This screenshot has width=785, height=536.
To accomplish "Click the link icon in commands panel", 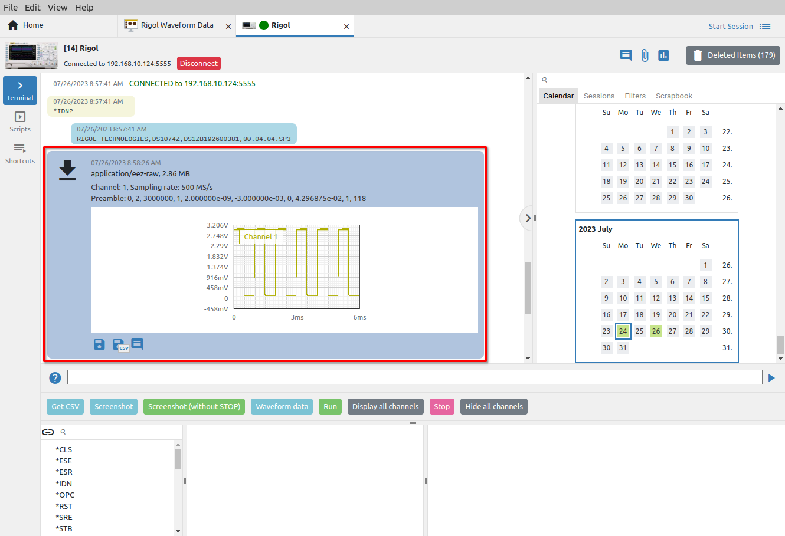I will coord(48,432).
